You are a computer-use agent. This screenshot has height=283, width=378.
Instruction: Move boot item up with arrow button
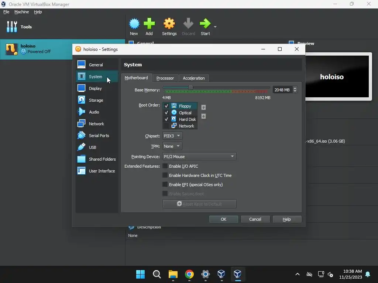pyautogui.click(x=203, y=107)
